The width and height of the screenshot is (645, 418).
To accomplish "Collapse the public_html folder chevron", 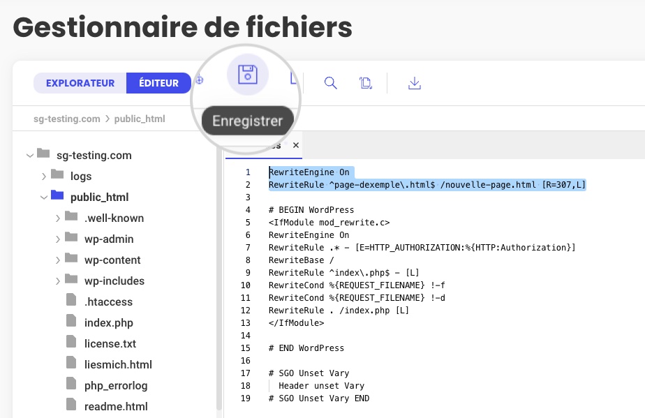I will click(43, 197).
